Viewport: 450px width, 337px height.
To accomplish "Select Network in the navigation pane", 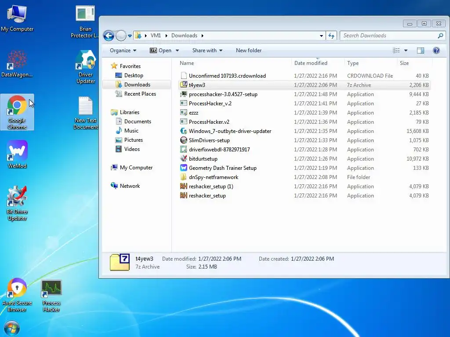I will (130, 186).
